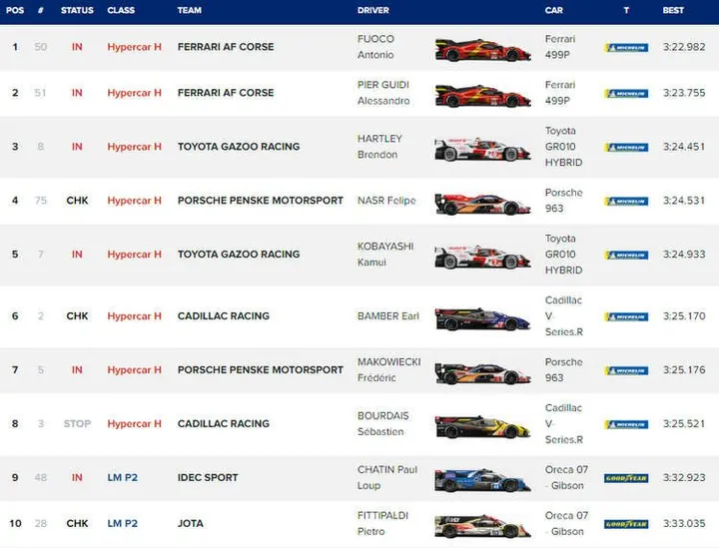Click the Goodyear tyre logo in JOTA row
Viewport: 719px width, 548px height.
coord(626,524)
